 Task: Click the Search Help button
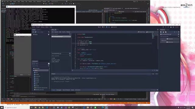(x=150, y=32)
